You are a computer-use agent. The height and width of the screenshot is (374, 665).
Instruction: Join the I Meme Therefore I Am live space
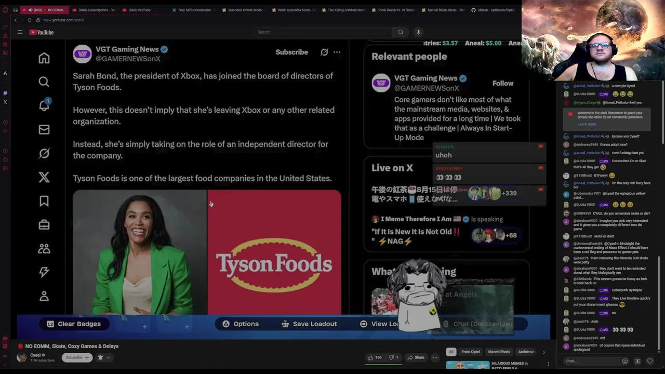click(446, 230)
